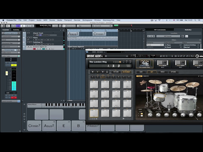Viewport: 203px width, 152px height.
Task: Switch to the Visibility tab
Action: tap(16, 30)
